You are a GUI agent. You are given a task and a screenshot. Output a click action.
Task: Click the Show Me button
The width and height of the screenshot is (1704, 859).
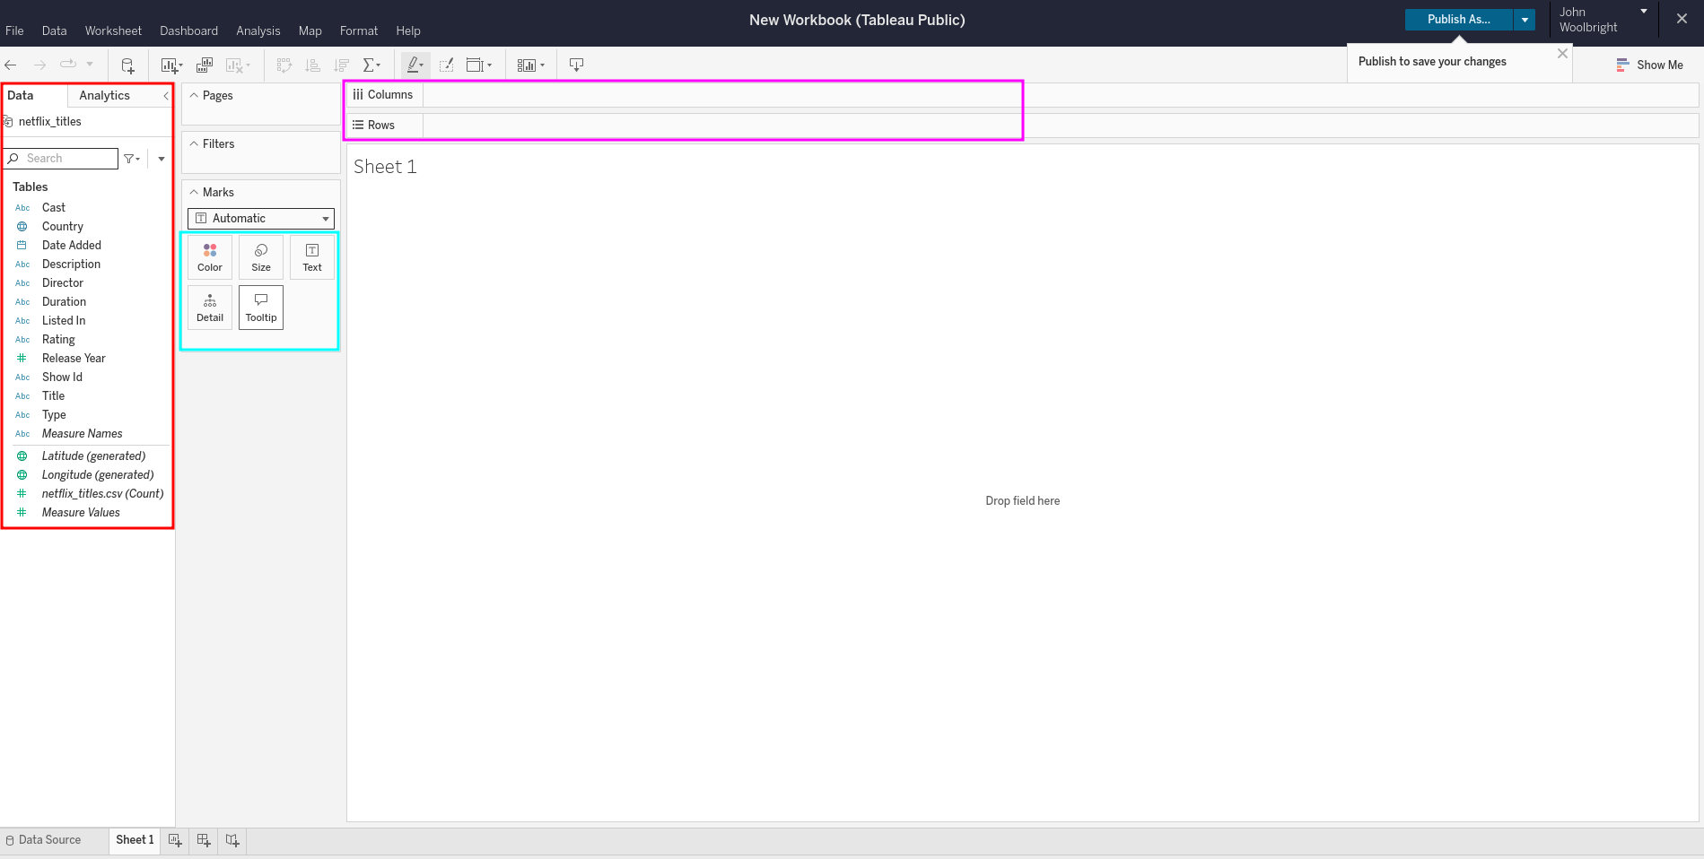1650,65
